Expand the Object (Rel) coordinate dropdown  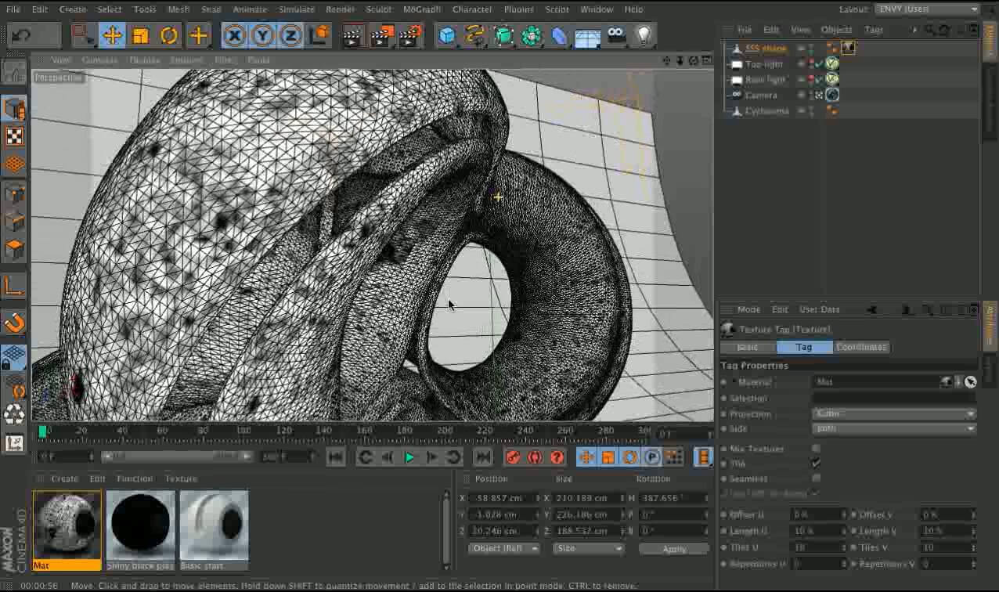pos(503,549)
